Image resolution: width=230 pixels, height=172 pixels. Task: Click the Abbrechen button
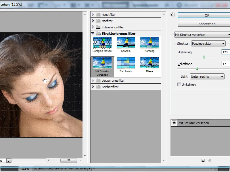204,24
